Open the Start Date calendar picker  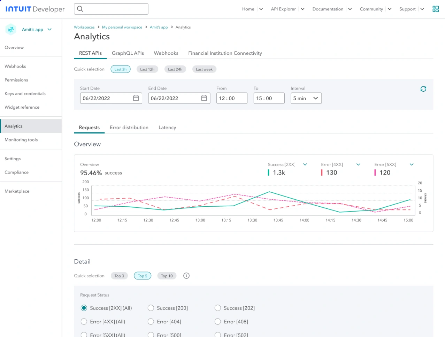pyautogui.click(x=136, y=98)
